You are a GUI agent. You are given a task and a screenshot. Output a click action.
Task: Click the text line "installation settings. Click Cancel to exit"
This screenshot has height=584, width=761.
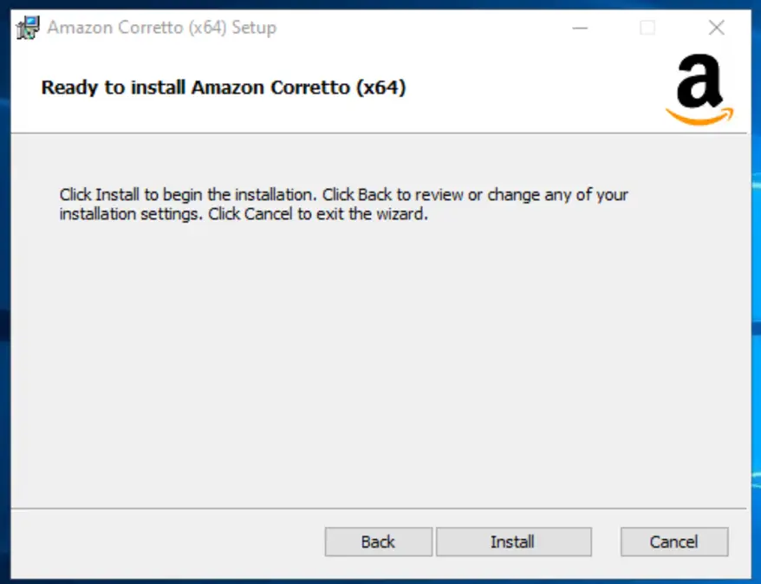coord(244,214)
